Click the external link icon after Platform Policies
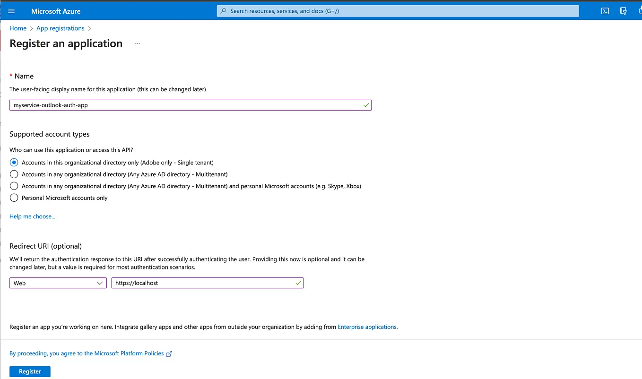 (169, 353)
